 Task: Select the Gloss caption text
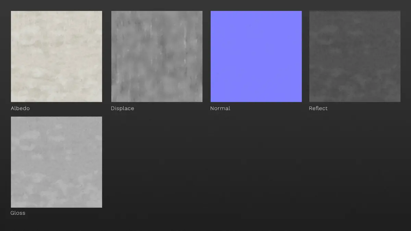pos(18,213)
